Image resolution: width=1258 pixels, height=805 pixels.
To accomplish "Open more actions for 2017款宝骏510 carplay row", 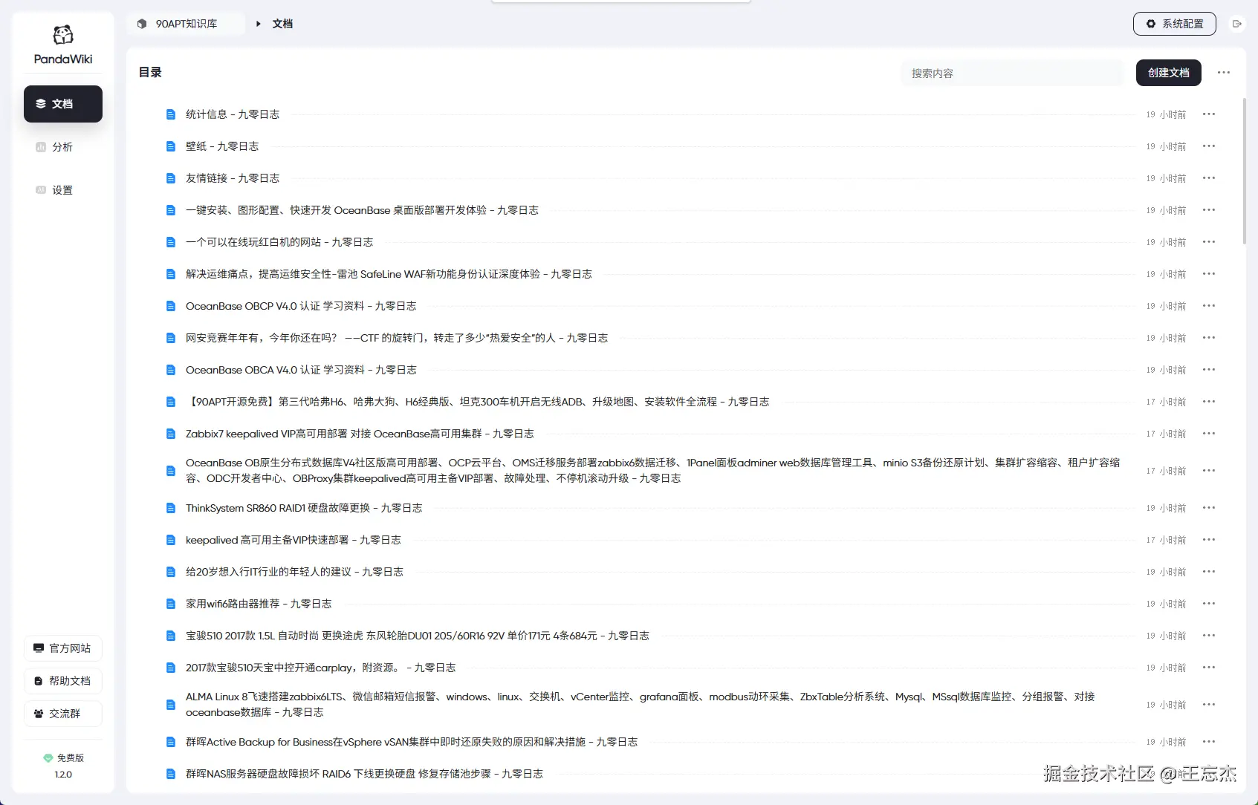I will [x=1209, y=668].
